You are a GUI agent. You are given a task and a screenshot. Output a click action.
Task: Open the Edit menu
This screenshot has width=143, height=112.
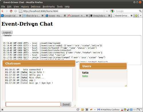[x=9, y=7]
